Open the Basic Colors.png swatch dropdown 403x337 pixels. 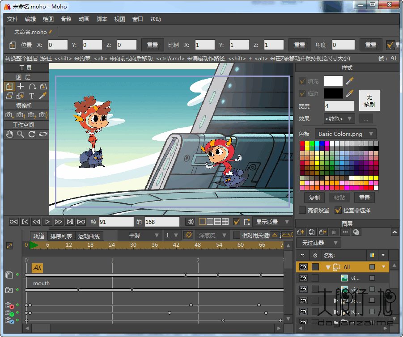(345, 134)
